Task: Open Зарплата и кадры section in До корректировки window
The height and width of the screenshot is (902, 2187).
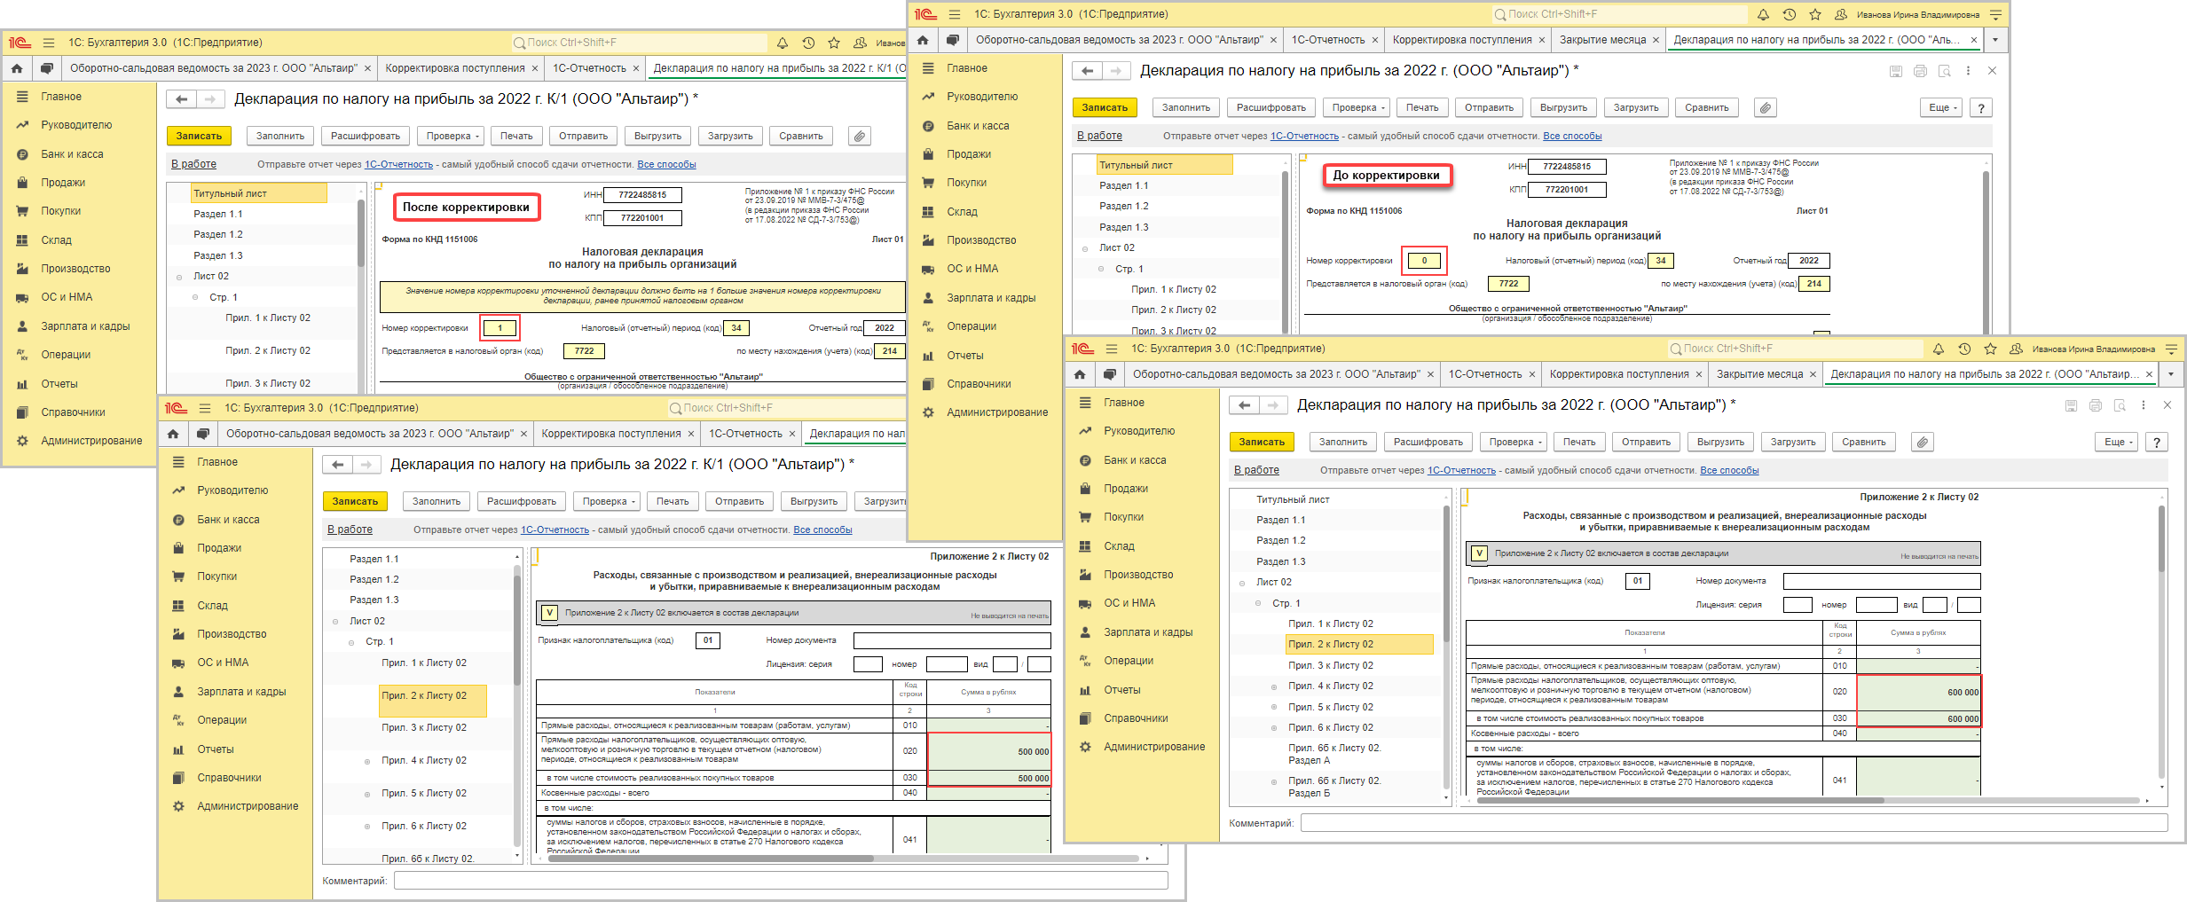Action: 991,298
